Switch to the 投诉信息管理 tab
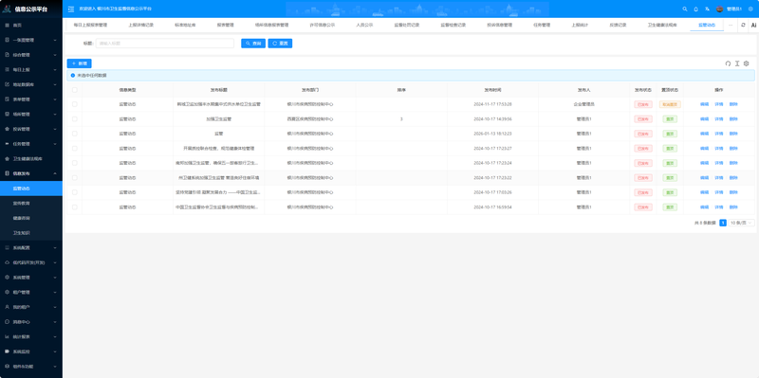 [x=500, y=25]
